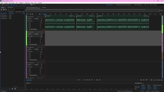Click Zoom In Time icon
The image size is (164, 92).
tap(154, 80)
